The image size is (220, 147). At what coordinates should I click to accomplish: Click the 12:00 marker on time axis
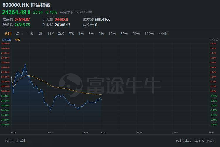point(104,133)
